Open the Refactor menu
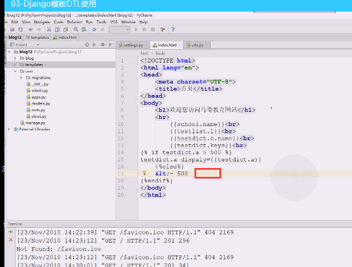 point(75,22)
